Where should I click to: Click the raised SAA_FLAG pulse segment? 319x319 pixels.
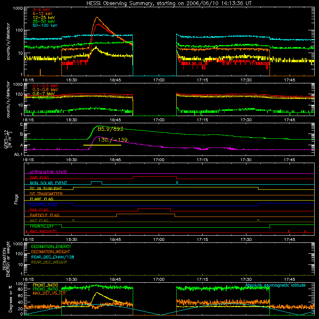[x=154, y=209]
